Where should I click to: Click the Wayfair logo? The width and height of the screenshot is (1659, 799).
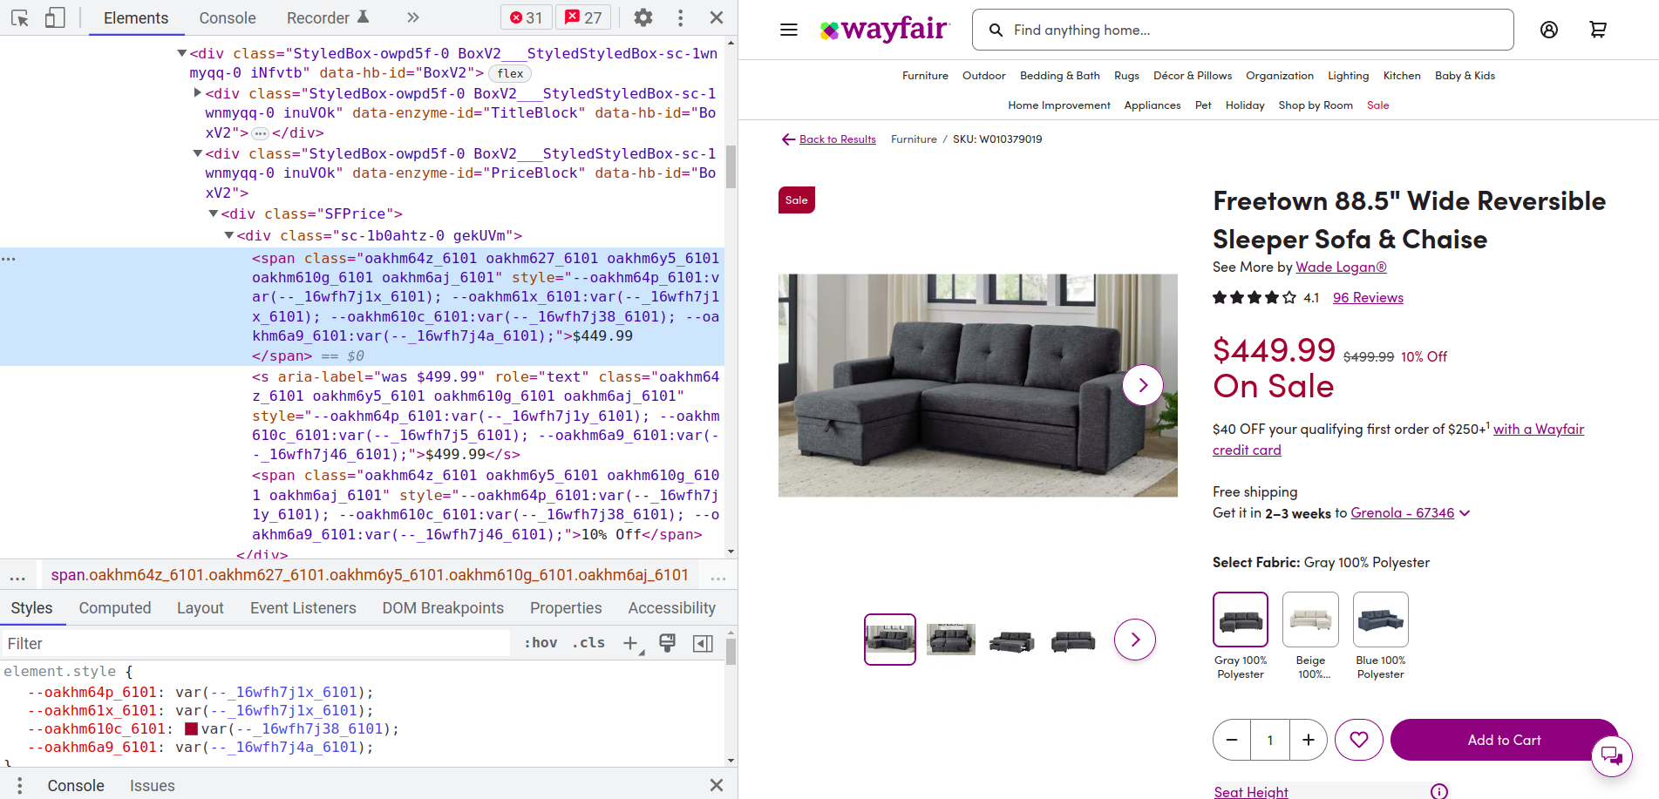point(884,30)
